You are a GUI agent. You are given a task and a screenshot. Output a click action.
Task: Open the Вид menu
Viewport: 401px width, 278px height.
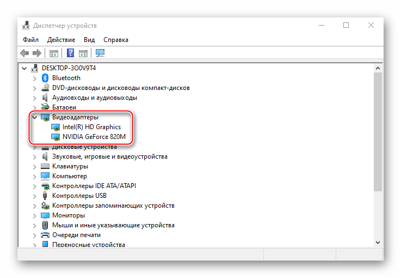click(x=89, y=40)
